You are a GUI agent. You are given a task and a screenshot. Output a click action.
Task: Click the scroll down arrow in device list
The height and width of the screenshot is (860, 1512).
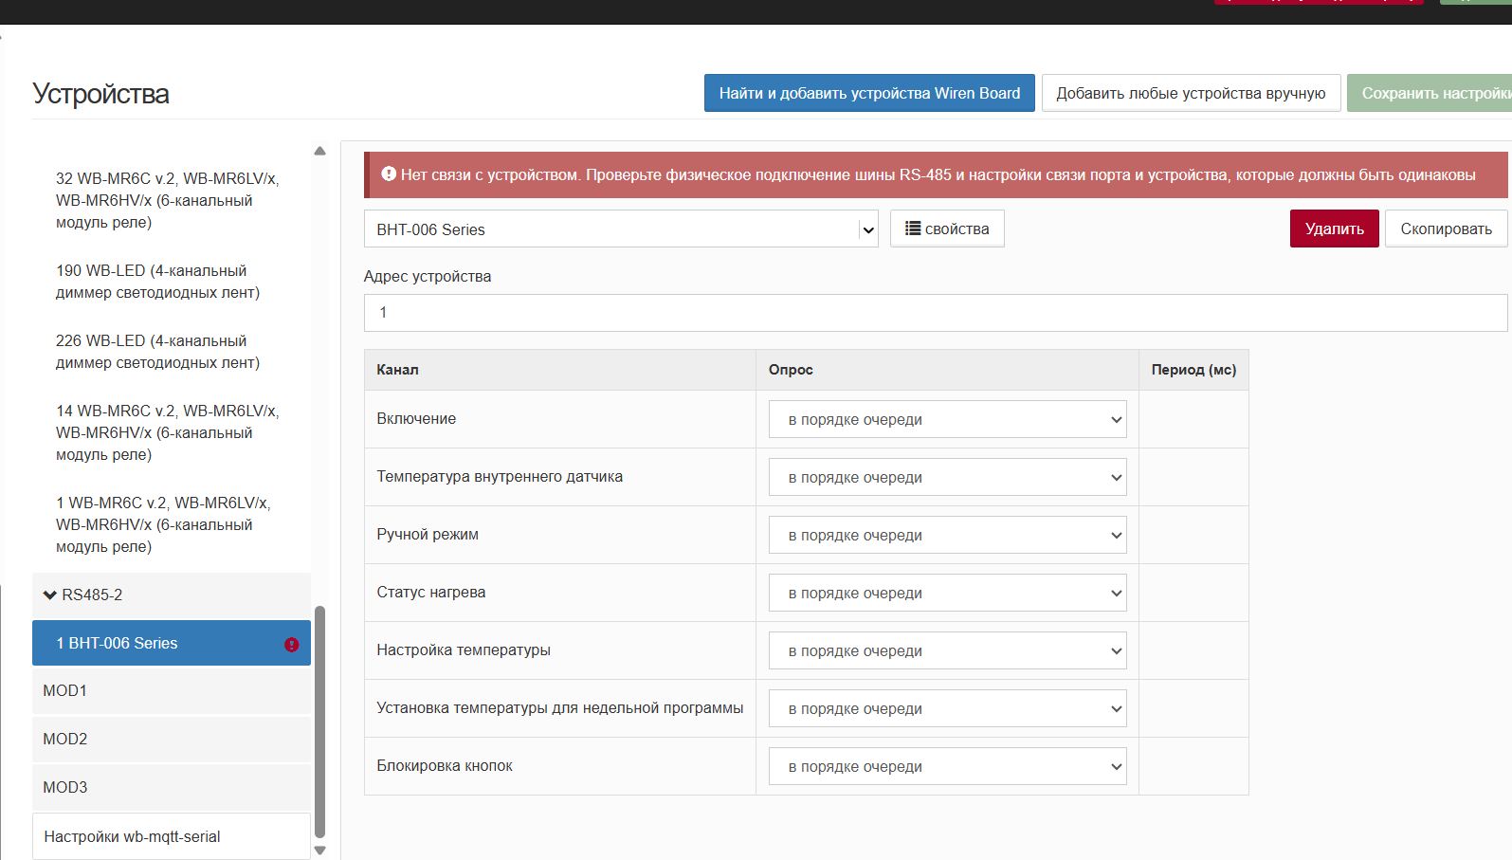319,850
